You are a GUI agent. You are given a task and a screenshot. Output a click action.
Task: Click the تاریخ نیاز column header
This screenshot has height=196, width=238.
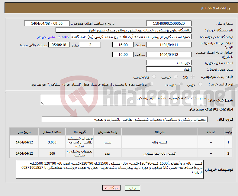click(24, 132)
